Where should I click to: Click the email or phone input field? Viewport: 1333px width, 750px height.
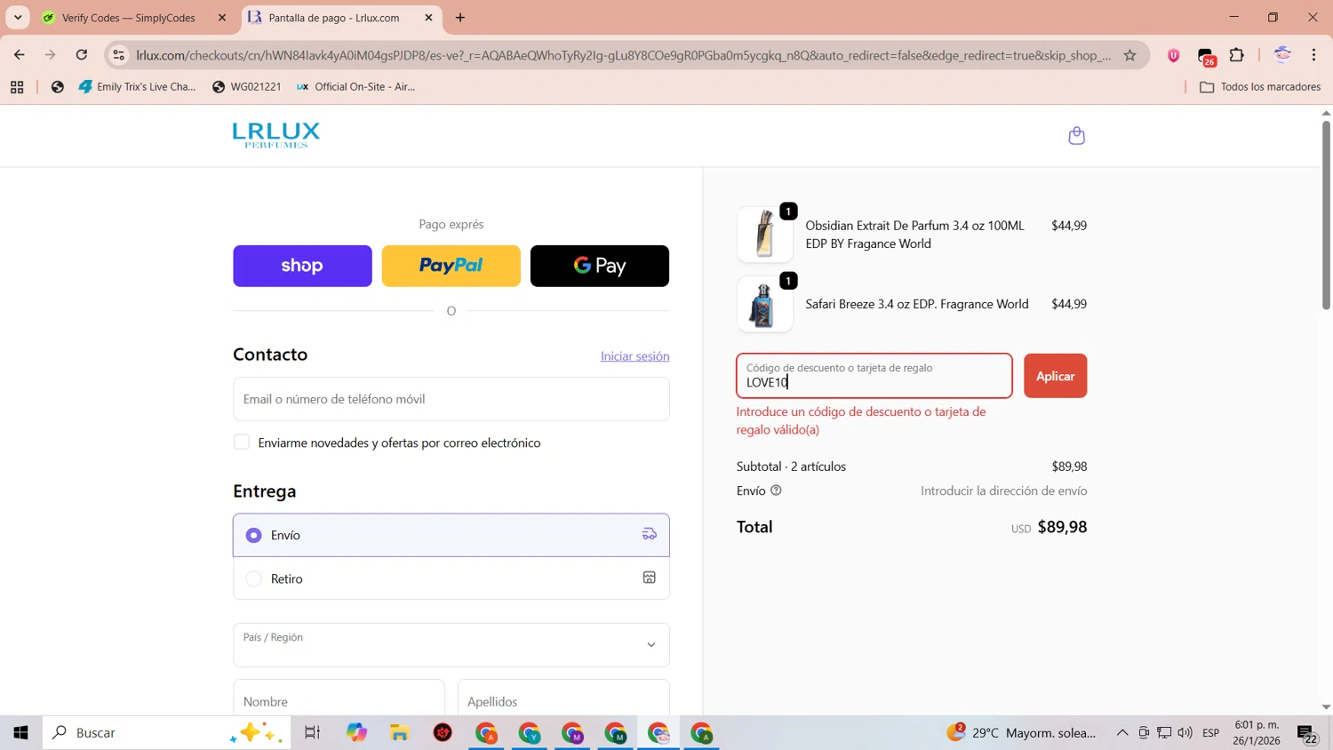pyautogui.click(x=451, y=399)
